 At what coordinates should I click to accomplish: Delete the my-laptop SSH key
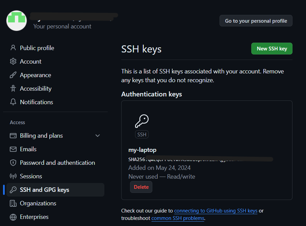coord(141,186)
